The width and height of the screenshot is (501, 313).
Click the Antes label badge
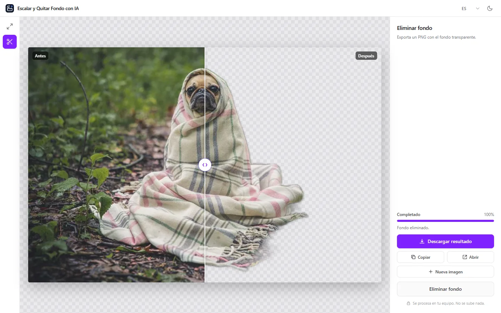[40, 56]
